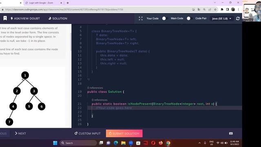Click the browser address bar URL

[64, 9]
